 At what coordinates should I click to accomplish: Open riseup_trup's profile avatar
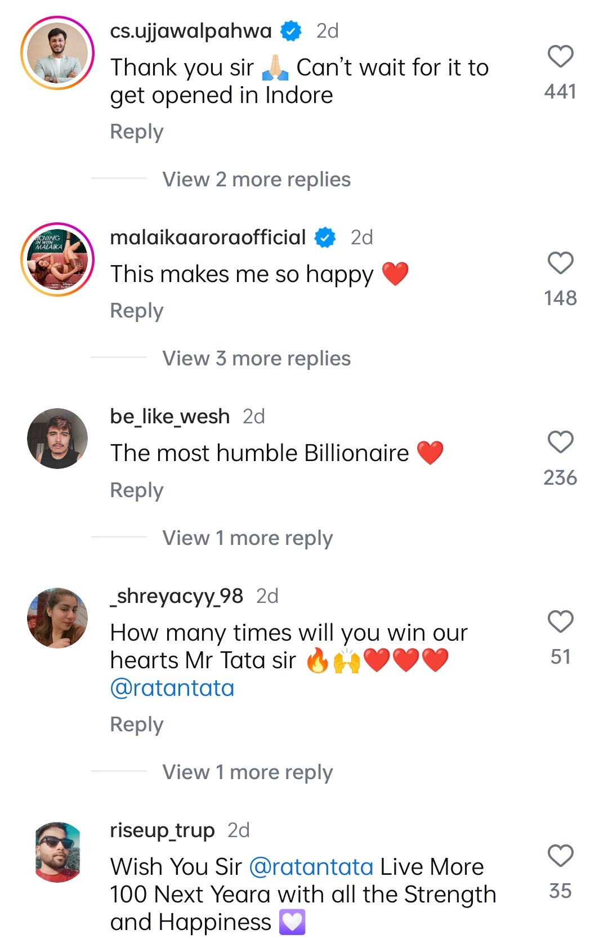click(x=57, y=852)
